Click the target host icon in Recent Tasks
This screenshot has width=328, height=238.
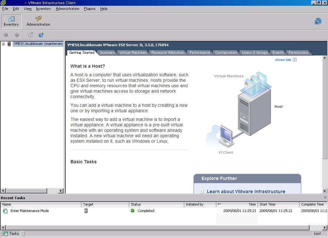click(86, 211)
